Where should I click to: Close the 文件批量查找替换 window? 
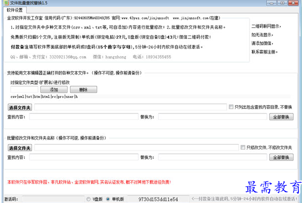[x=293, y=3]
